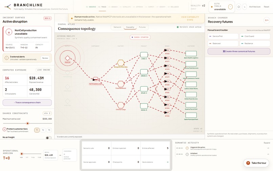The height and width of the screenshot is (171, 273).
Task: Select the T2 customer tier
Action: pos(43,130)
